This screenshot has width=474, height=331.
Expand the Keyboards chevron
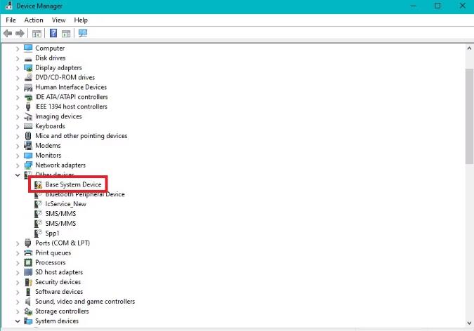click(x=18, y=126)
